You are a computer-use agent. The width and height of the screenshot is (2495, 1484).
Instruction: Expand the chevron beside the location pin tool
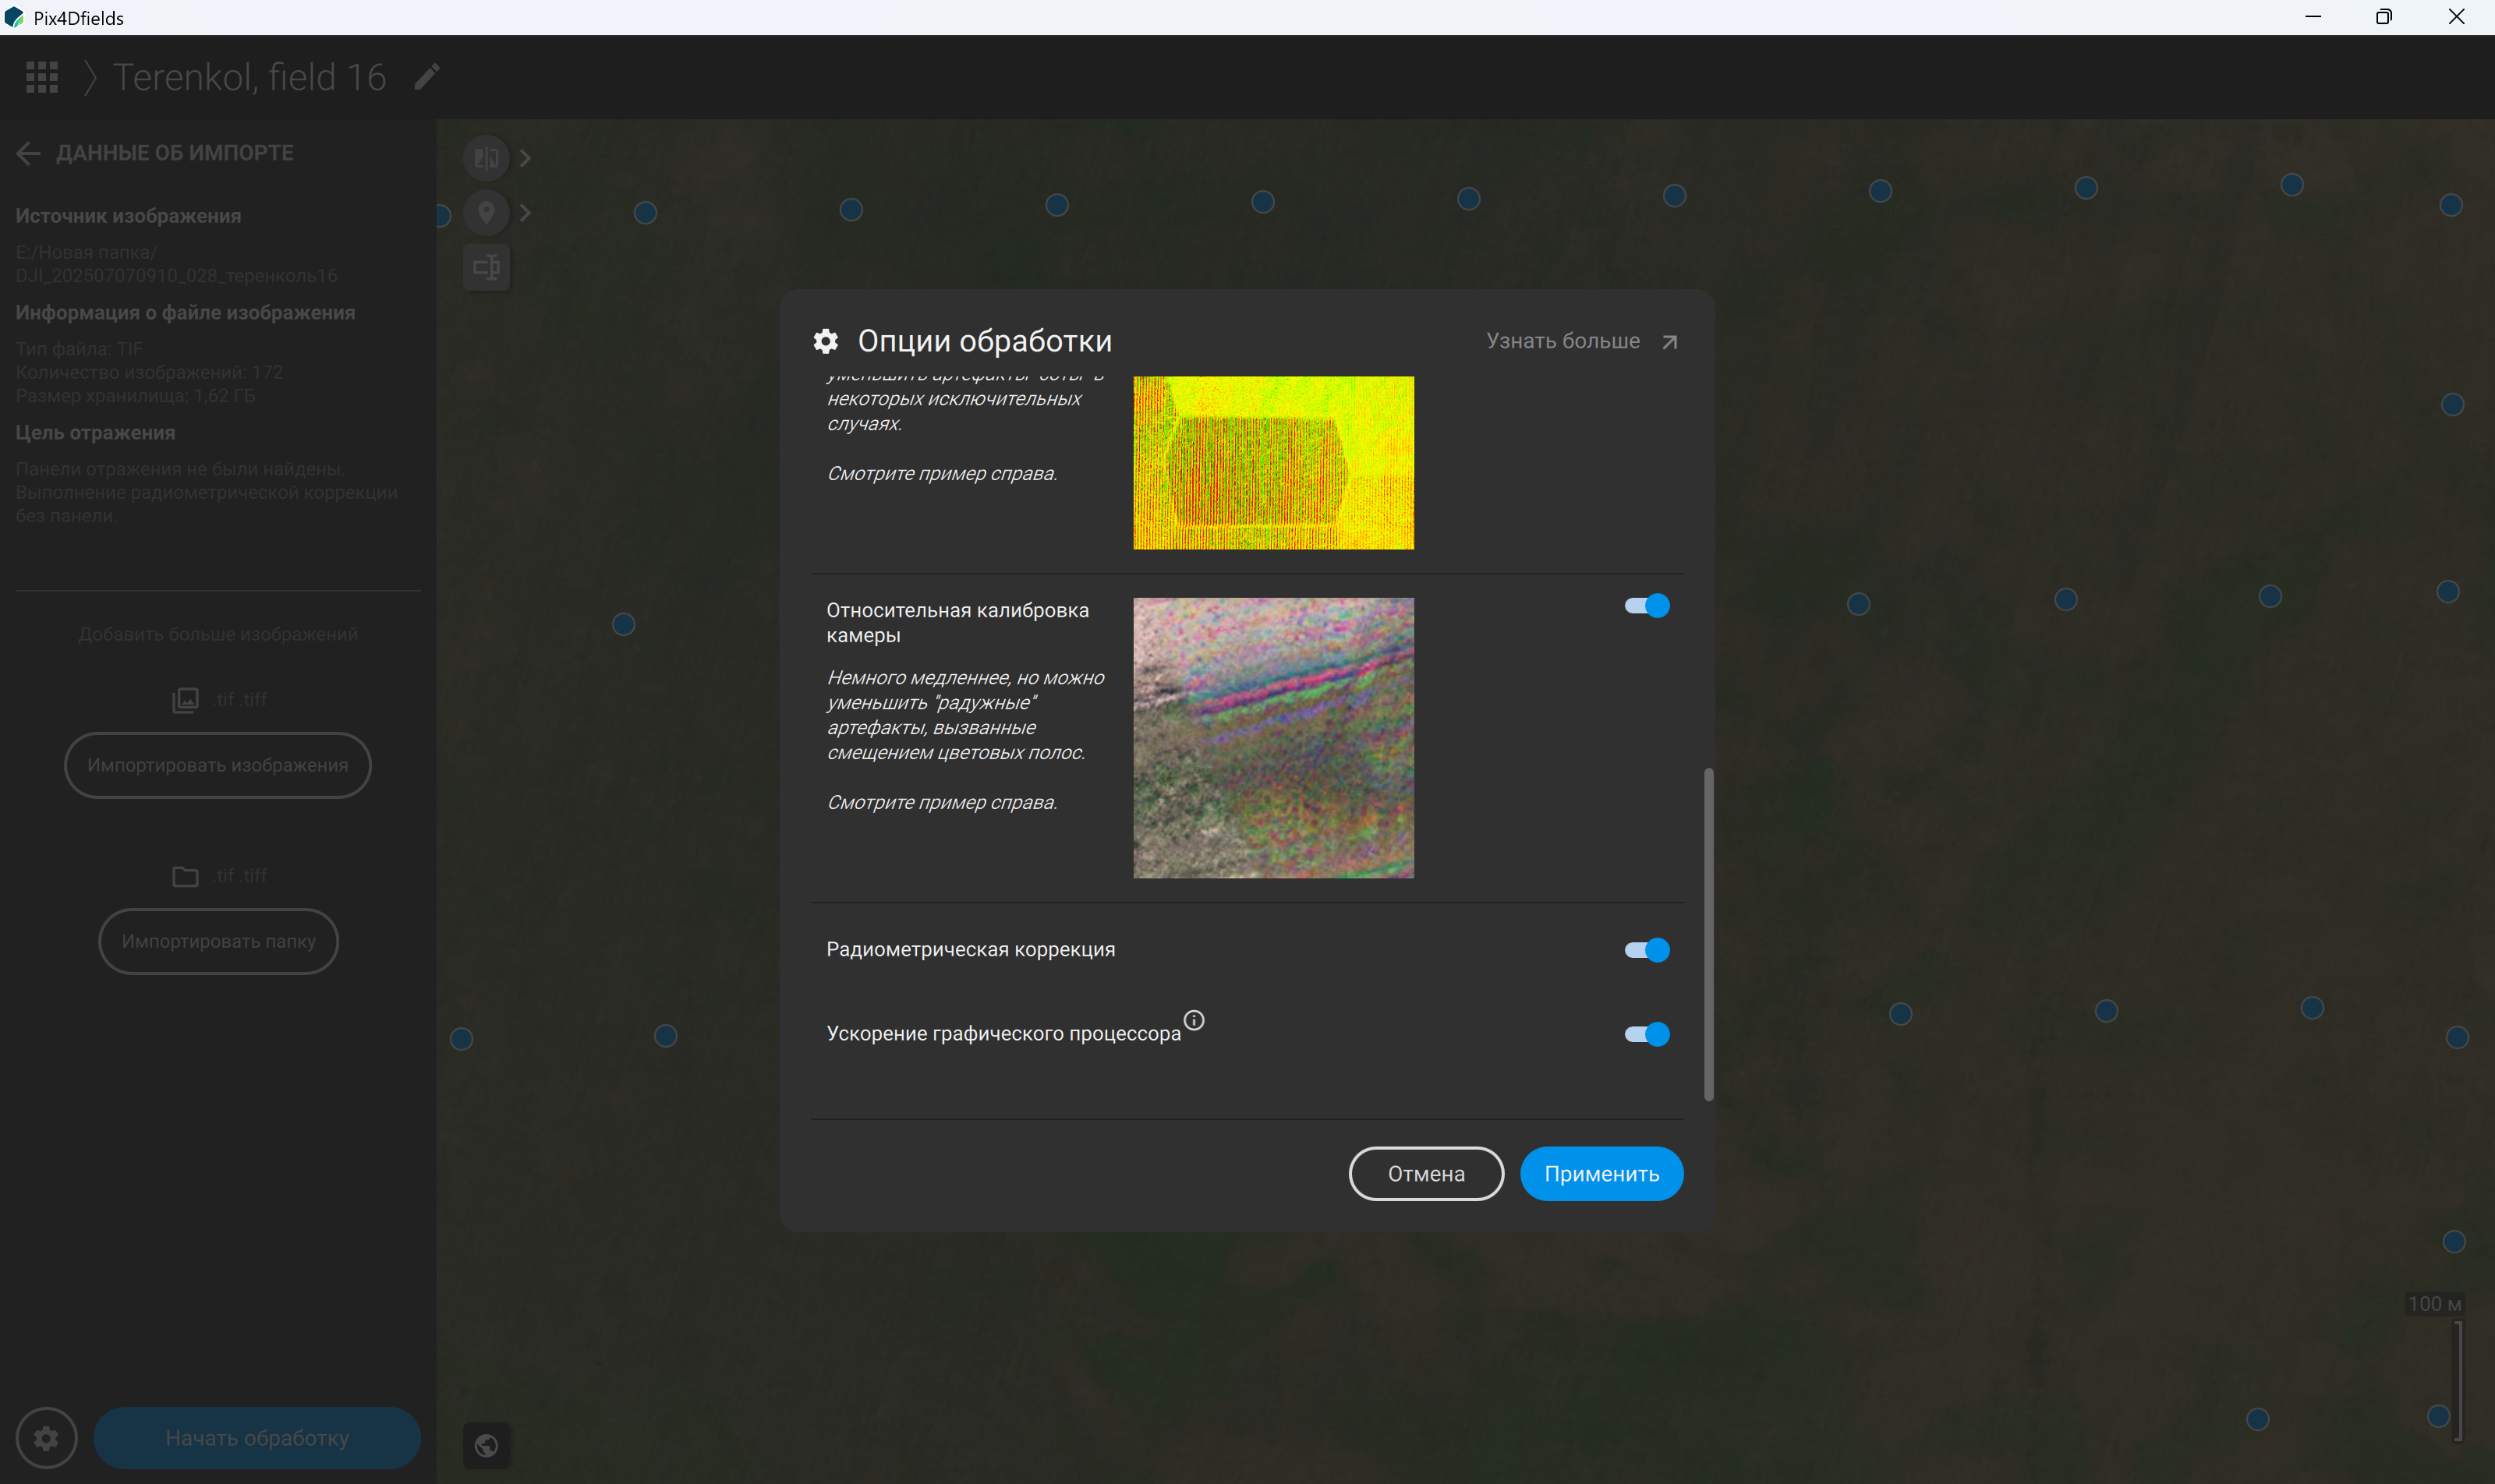point(526,212)
